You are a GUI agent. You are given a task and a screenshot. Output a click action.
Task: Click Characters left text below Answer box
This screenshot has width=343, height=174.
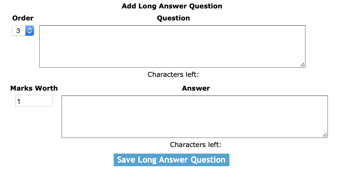click(x=196, y=145)
